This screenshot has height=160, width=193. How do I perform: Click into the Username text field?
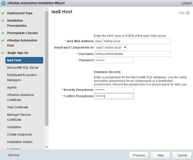point(132,54)
